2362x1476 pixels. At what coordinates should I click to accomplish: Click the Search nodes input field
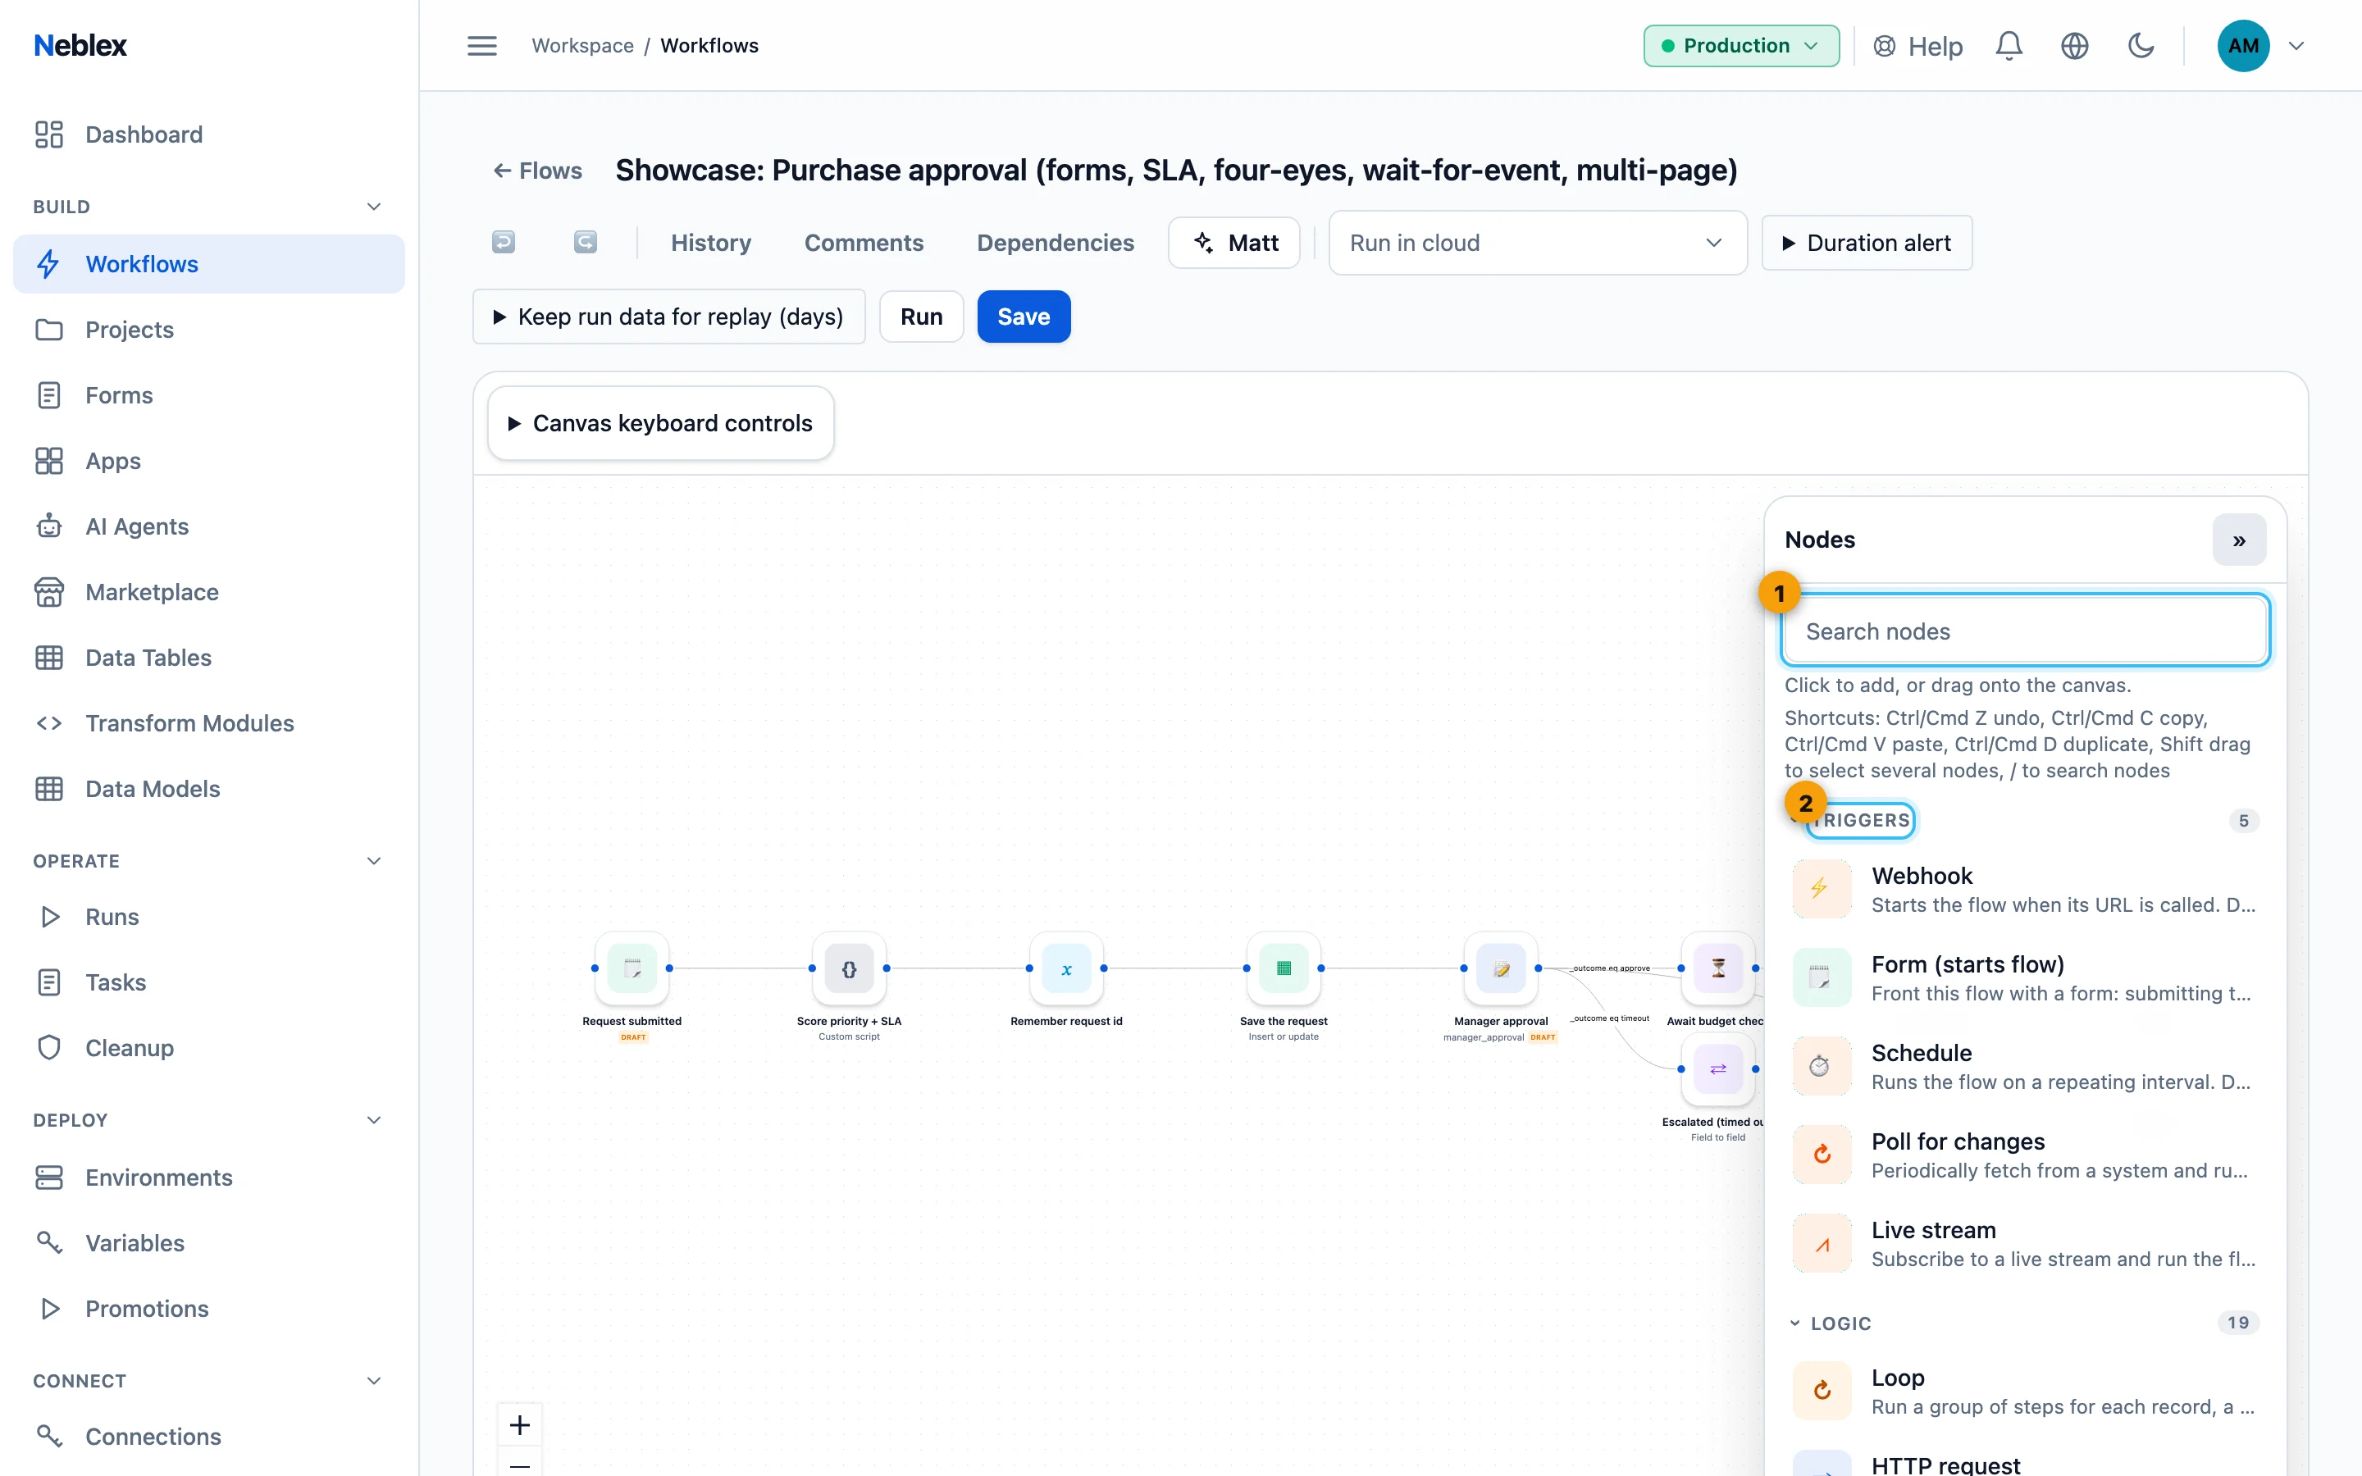2025,631
